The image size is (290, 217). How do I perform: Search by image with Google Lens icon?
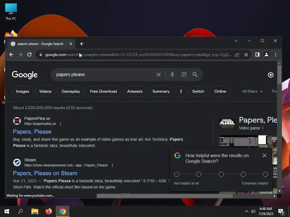pyautogui.click(x=184, y=75)
